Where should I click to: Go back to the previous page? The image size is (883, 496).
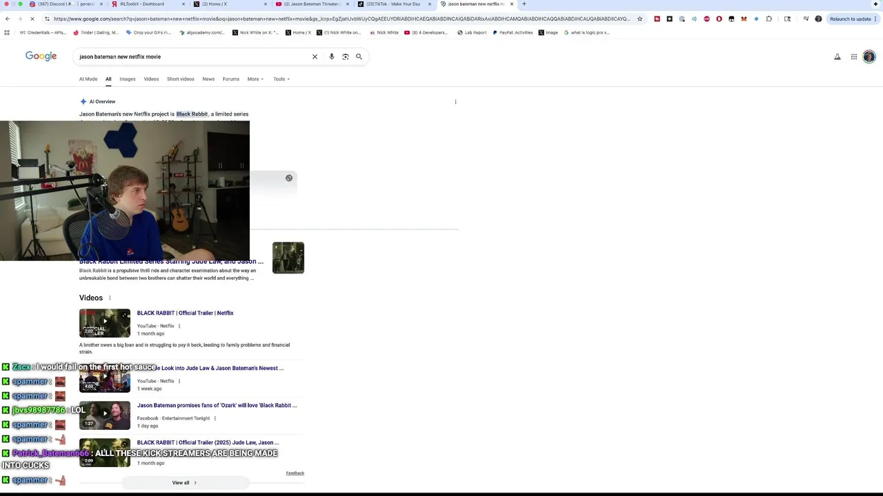[x=8, y=19]
